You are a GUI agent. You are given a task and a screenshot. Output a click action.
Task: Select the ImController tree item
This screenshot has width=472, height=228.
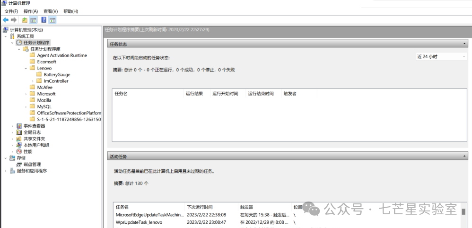click(56, 81)
